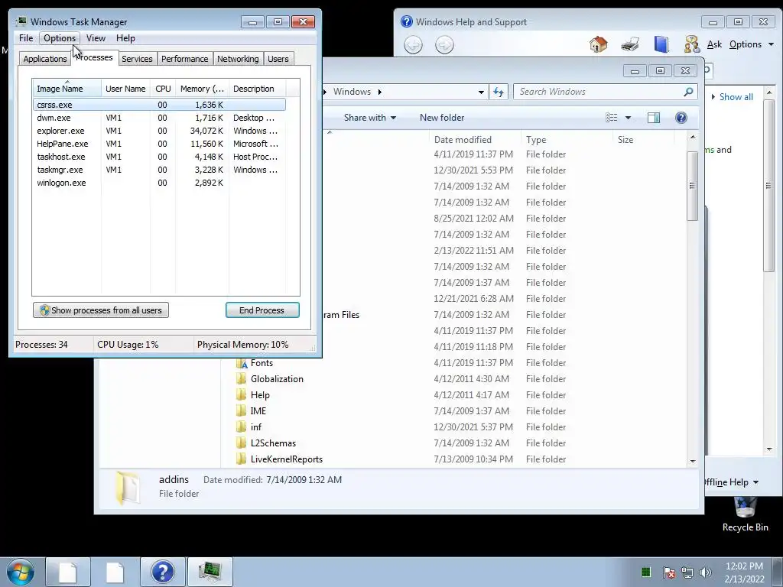Click search magnifier in Search Windows box
Image resolution: width=783 pixels, height=587 pixels.
coord(688,92)
